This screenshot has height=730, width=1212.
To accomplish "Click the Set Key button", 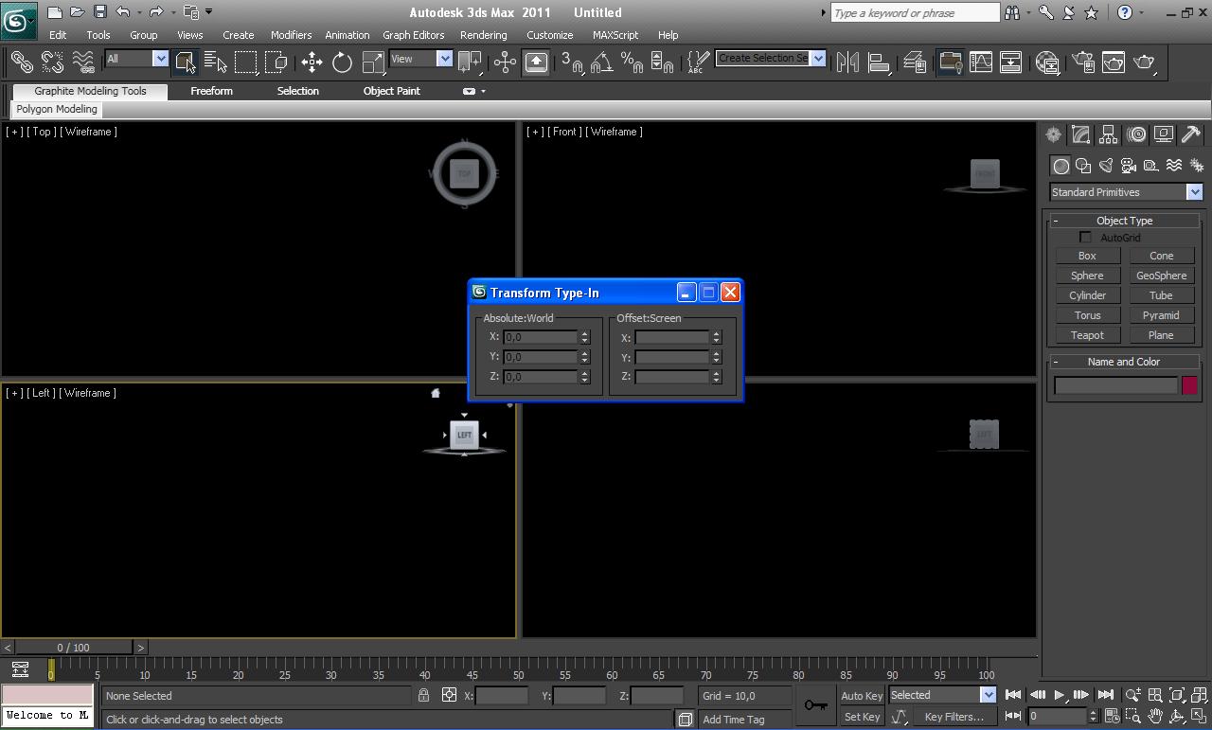I will 862,717.
